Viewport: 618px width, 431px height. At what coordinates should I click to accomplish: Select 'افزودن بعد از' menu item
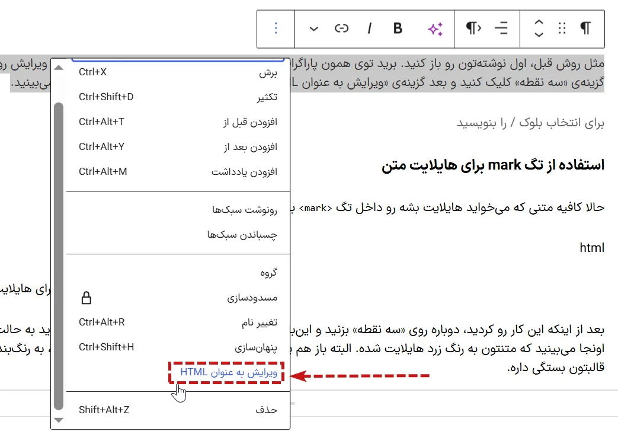(x=178, y=146)
